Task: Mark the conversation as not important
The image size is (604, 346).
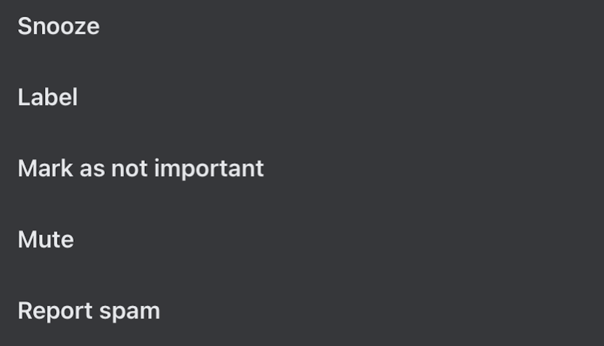Action: click(x=140, y=168)
